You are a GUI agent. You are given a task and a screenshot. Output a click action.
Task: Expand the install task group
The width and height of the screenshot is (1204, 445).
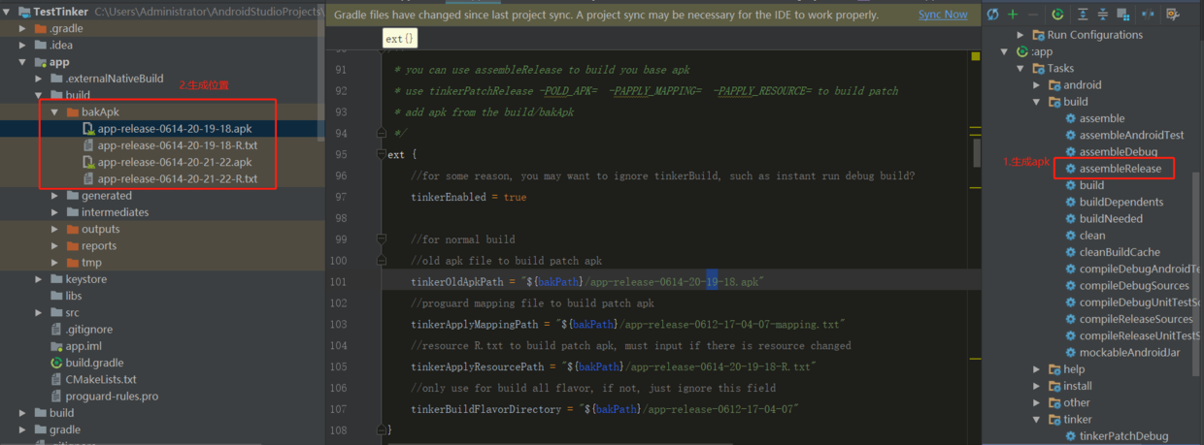click(x=1036, y=386)
